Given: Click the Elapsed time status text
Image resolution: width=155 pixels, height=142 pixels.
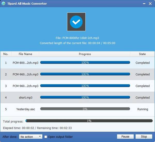Looking at the screenshot, I should point(37,128).
